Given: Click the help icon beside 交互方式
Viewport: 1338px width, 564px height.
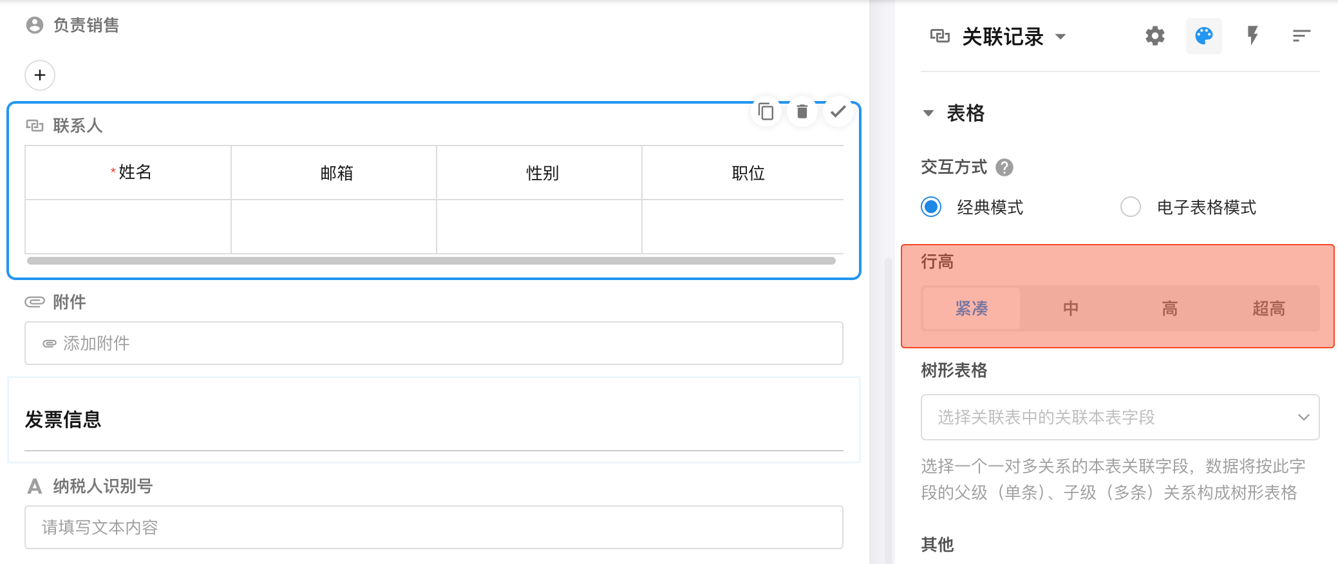Looking at the screenshot, I should pyautogui.click(x=1004, y=167).
